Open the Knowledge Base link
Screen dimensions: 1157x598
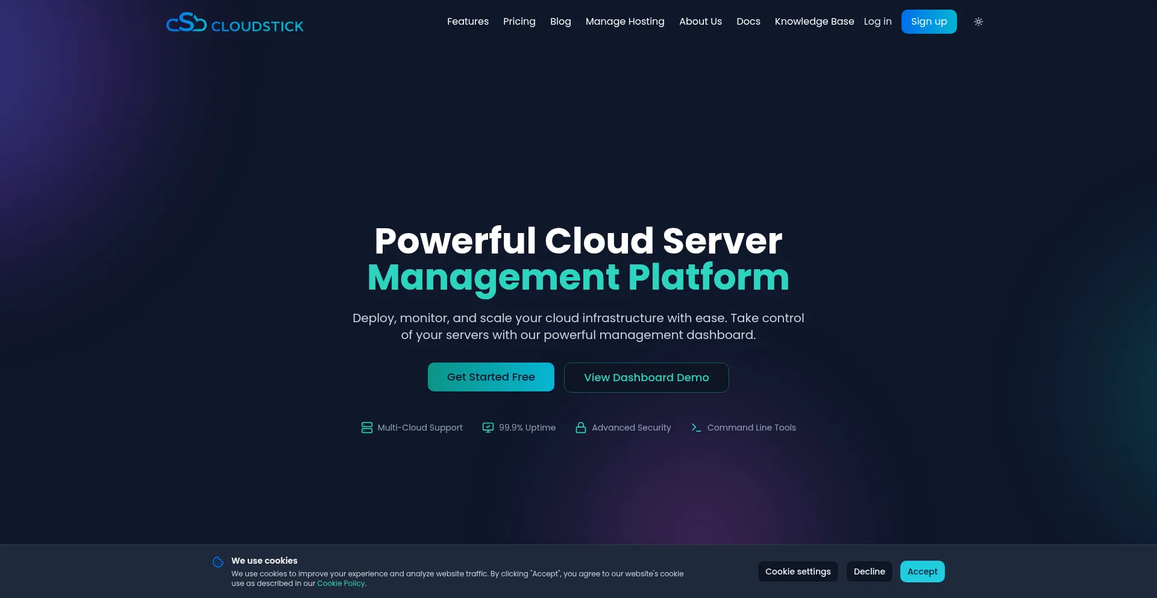click(814, 22)
